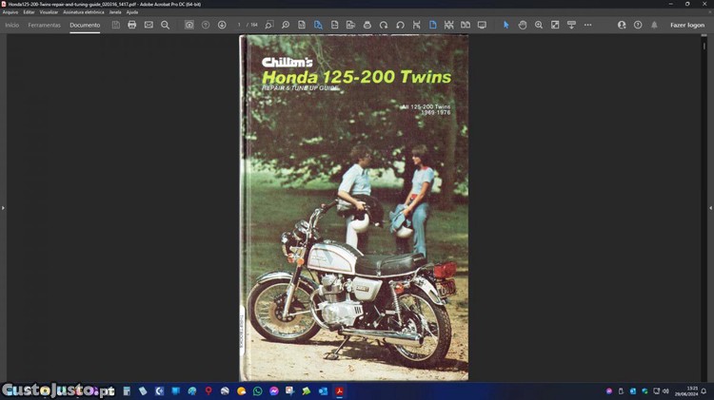The image size is (714, 400).
Task: Toggle the single page view mode
Action: click(x=432, y=25)
